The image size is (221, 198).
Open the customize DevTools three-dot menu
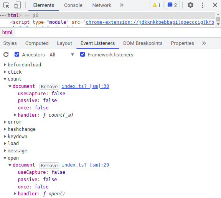pyautogui.click(x=203, y=5)
